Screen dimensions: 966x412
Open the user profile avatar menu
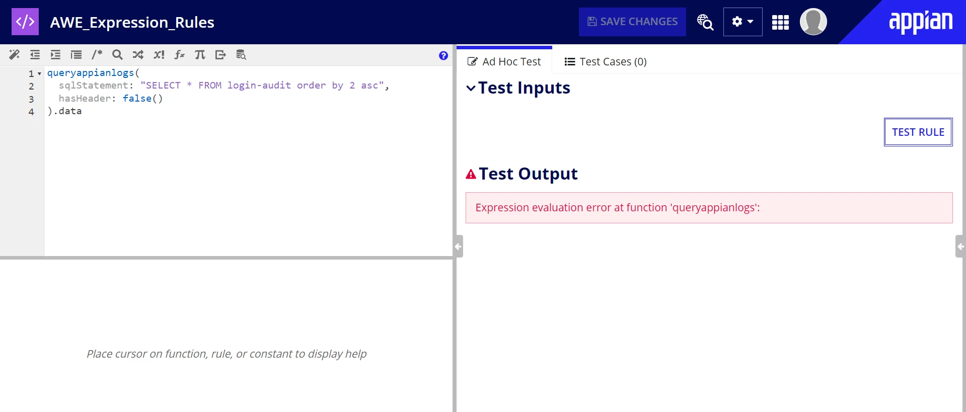click(813, 22)
